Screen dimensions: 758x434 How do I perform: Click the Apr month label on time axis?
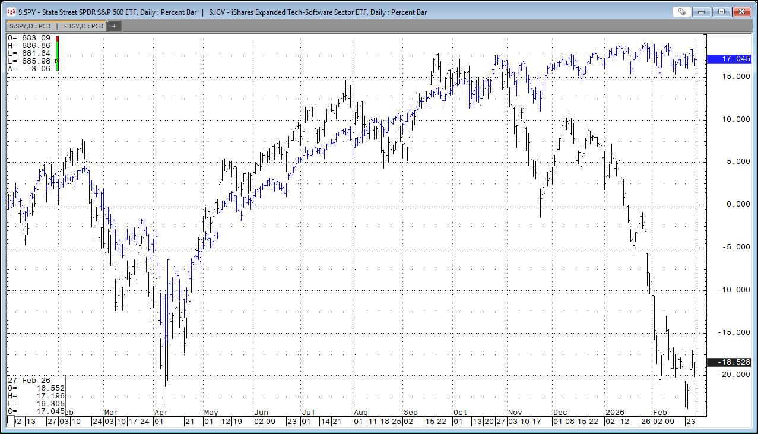[x=160, y=412]
